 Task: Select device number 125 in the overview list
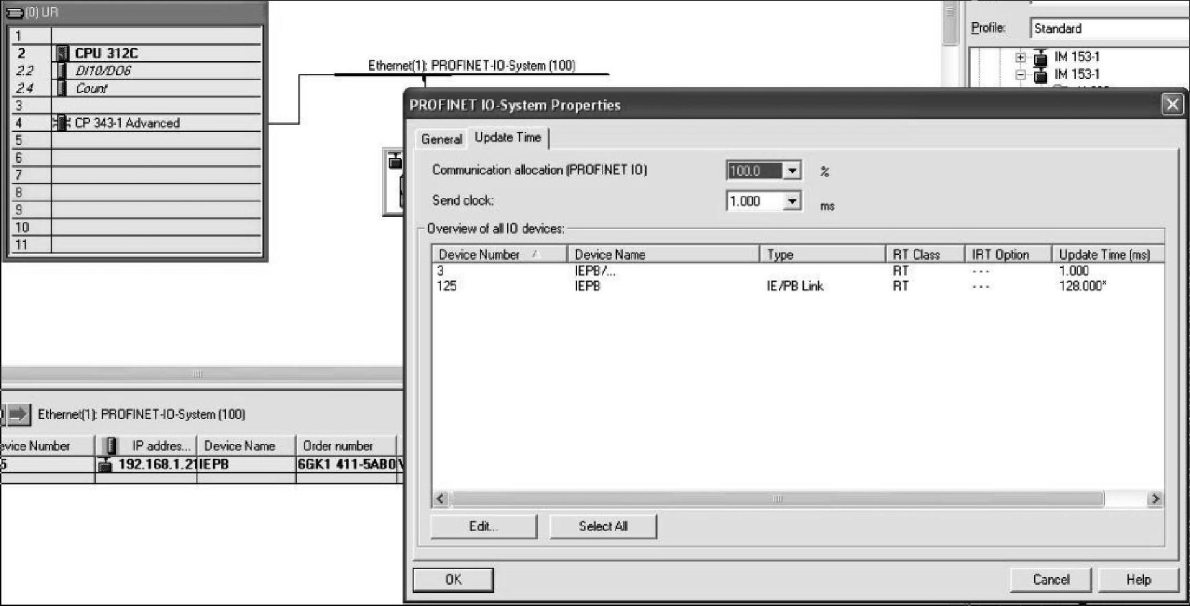point(798,286)
